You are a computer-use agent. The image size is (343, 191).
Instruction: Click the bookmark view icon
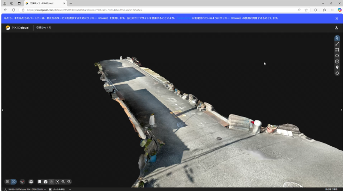pyautogui.click(x=39, y=182)
